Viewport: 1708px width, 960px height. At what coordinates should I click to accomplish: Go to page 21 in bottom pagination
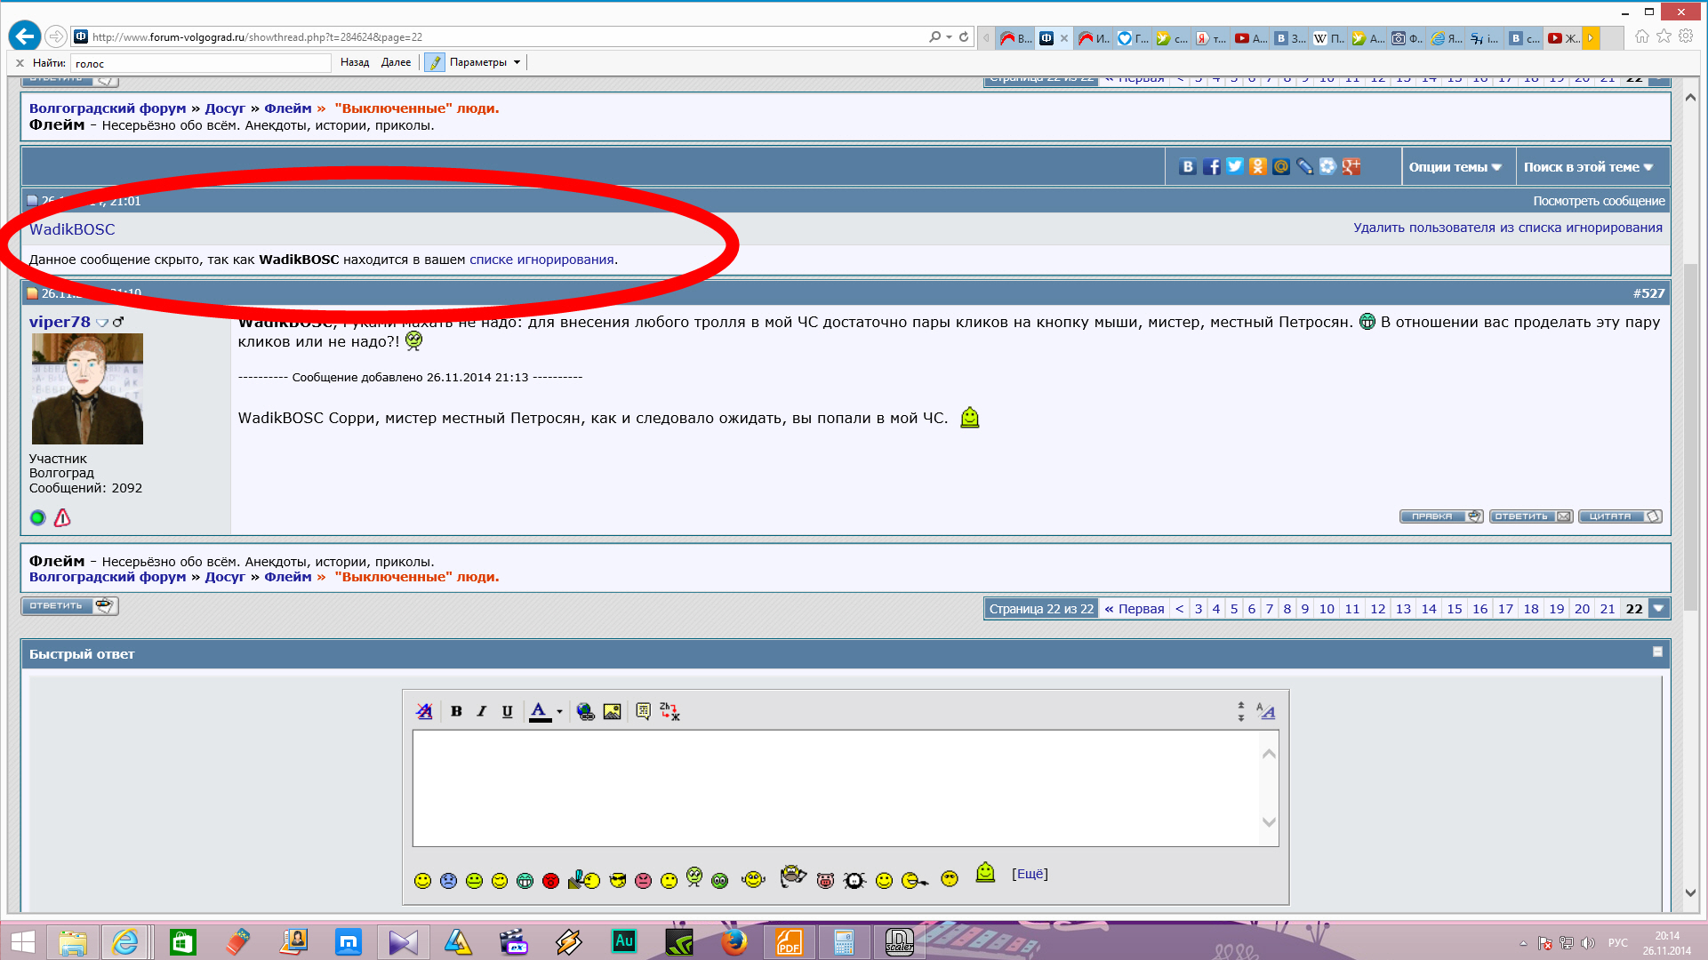(x=1608, y=609)
